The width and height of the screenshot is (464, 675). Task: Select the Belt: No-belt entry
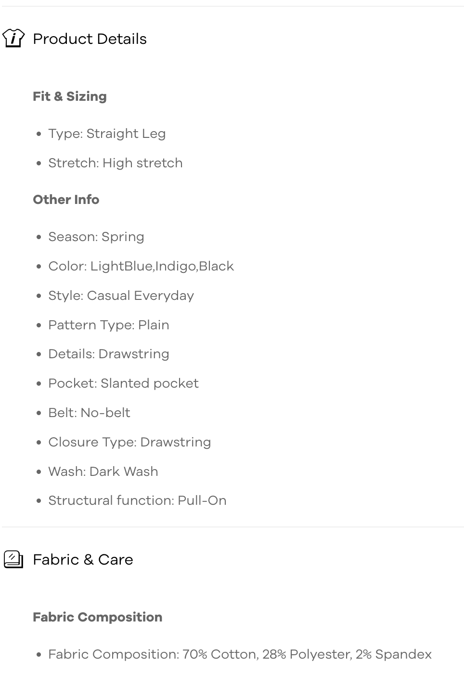coord(89,413)
